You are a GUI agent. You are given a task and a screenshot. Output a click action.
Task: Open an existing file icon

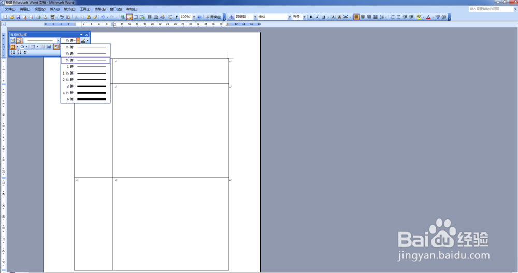(12, 17)
